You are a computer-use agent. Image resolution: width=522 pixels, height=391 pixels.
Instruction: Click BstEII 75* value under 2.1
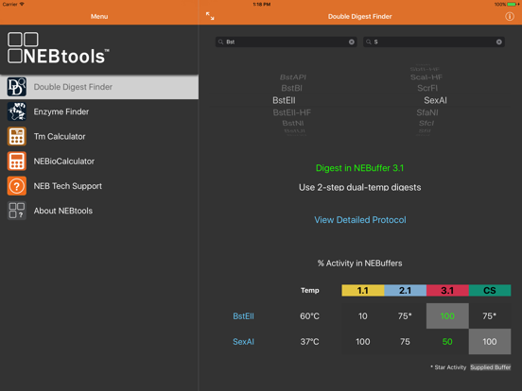[405, 315]
